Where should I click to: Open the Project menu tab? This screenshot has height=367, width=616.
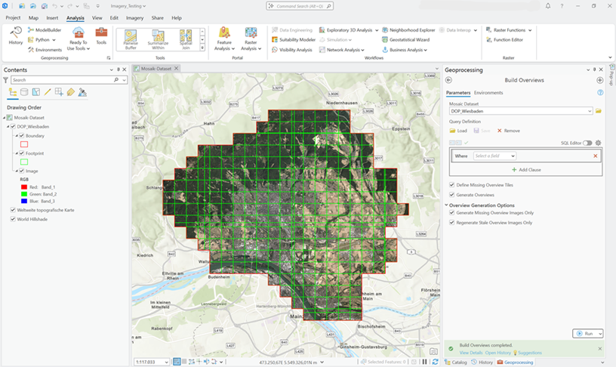(13, 17)
